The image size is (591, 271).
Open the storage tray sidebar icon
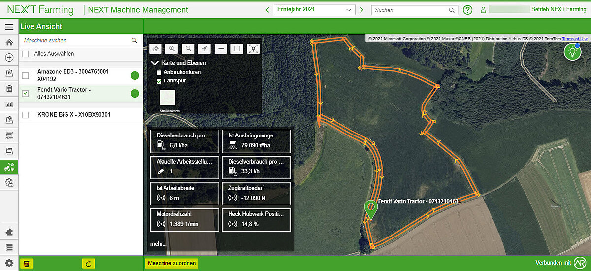[9, 151]
